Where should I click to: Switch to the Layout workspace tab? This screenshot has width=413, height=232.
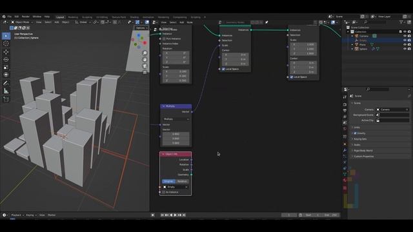60,17
